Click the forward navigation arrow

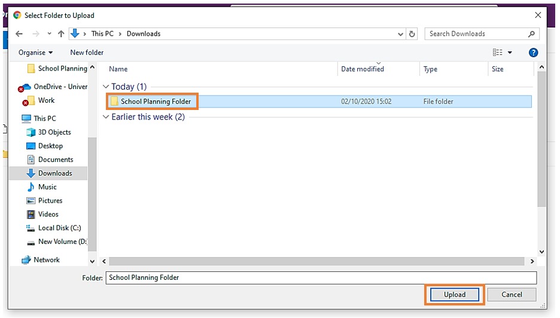[36, 34]
